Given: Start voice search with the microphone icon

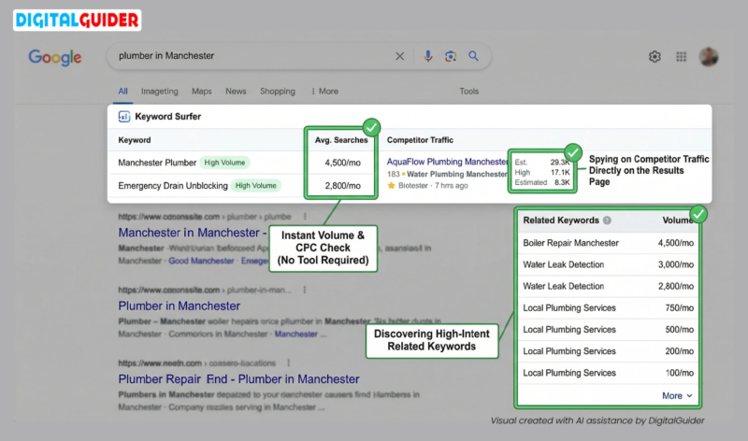Looking at the screenshot, I should [428, 56].
